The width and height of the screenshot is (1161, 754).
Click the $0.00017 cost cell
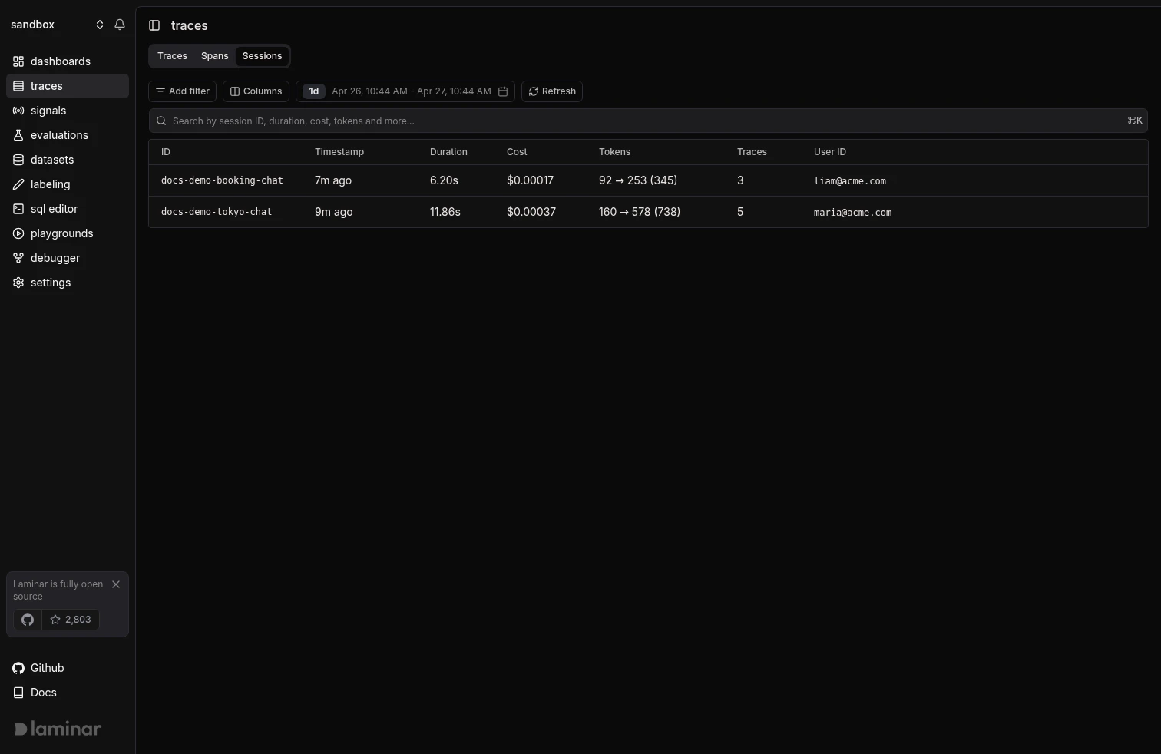(530, 180)
